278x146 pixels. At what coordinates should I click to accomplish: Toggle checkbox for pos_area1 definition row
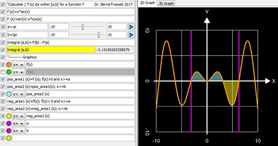[3, 79]
